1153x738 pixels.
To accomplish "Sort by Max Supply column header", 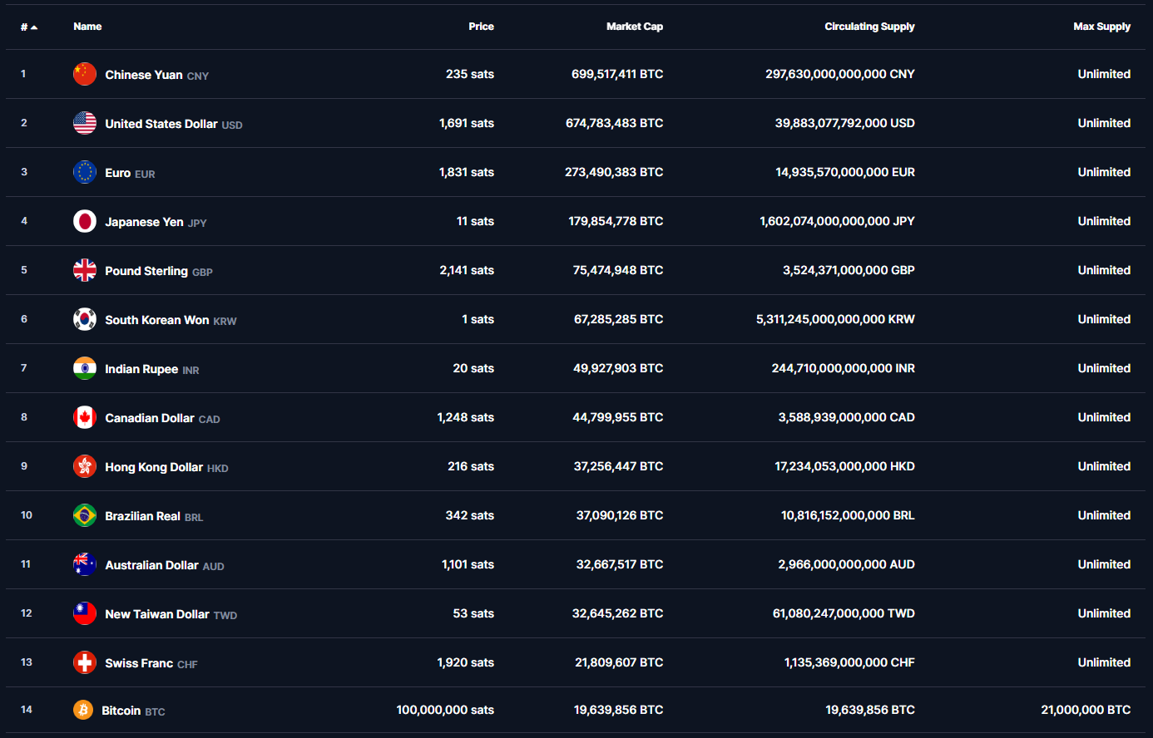I will pos(1101,27).
